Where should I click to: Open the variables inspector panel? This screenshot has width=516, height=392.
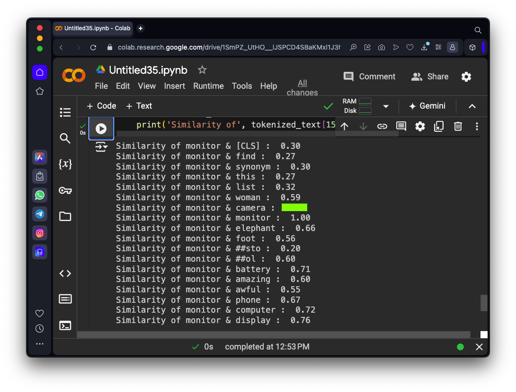click(65, 164)
